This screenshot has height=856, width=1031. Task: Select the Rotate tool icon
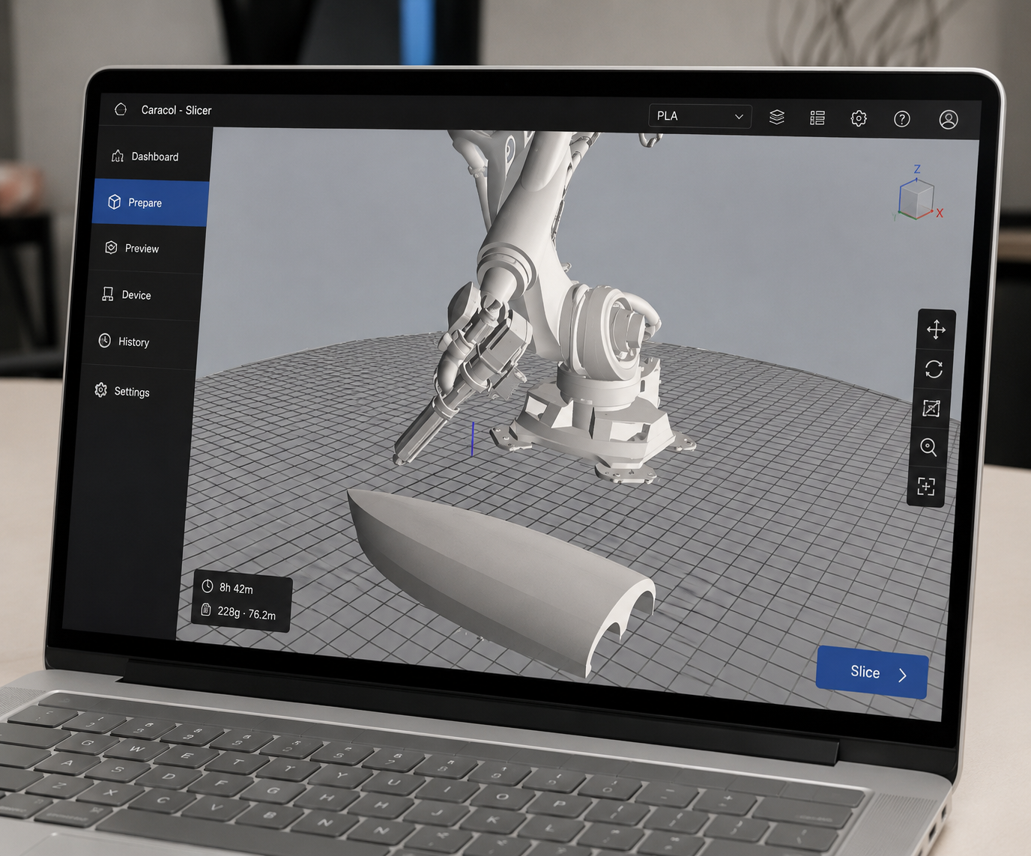934,369
